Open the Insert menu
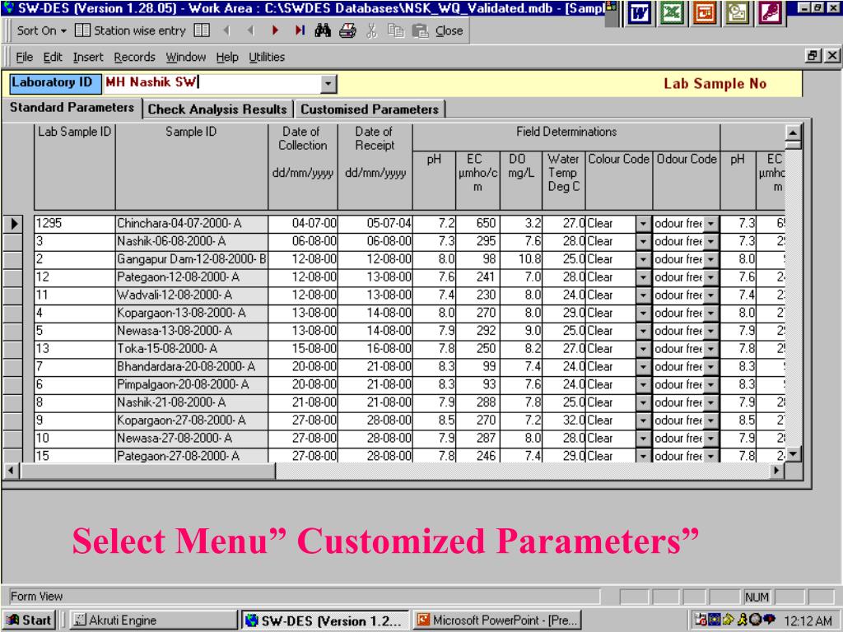 [x=88, y=57]
